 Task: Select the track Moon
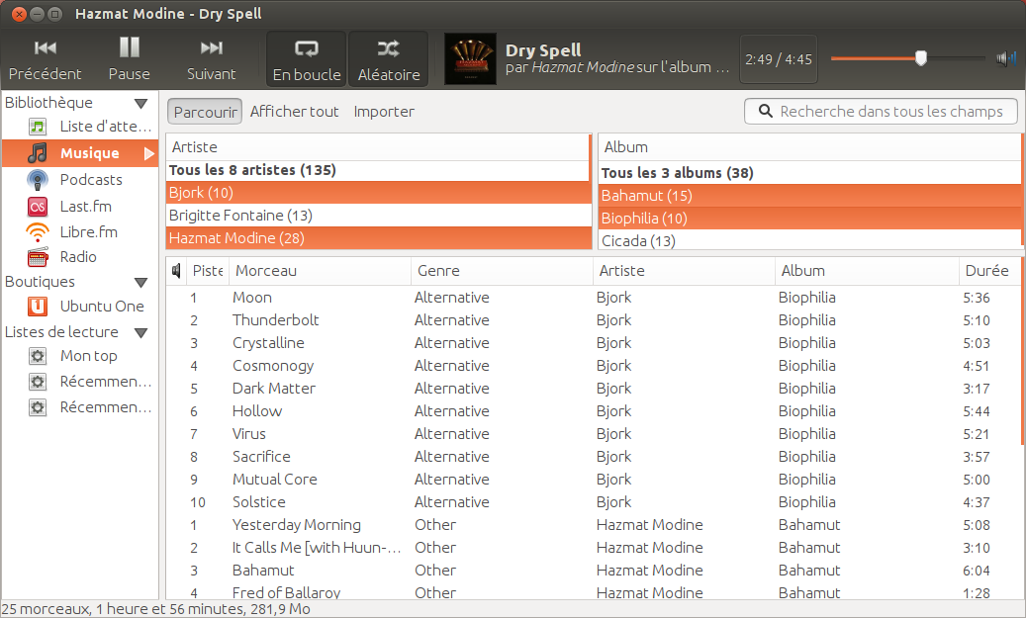pos(593,298)
